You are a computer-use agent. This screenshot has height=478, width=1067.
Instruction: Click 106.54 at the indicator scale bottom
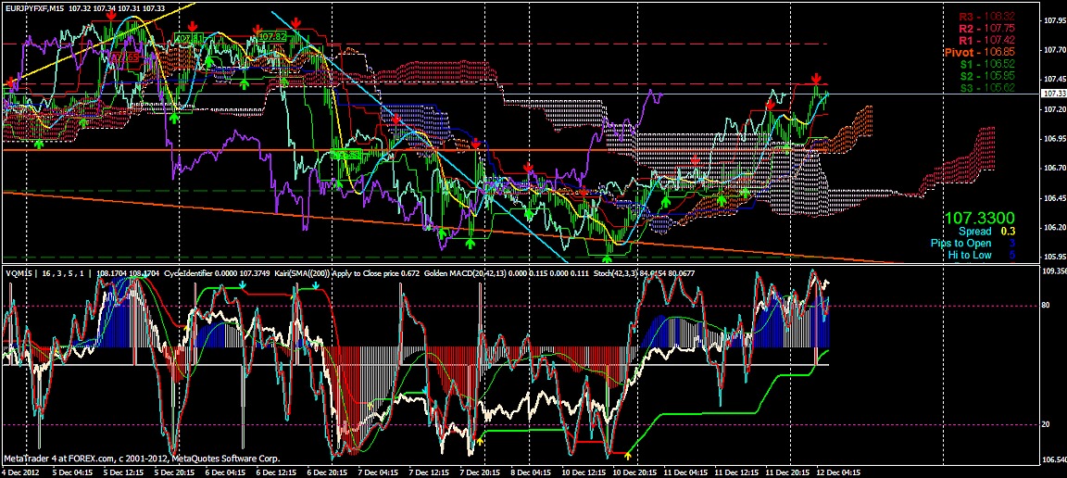click(x=1053, y=459)
